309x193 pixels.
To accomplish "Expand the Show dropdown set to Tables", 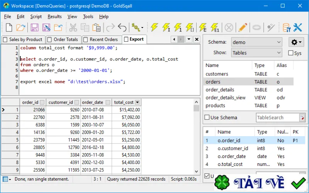I will [256, 53].
